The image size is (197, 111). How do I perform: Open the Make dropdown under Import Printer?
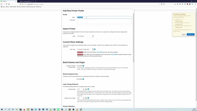[85, 36]
